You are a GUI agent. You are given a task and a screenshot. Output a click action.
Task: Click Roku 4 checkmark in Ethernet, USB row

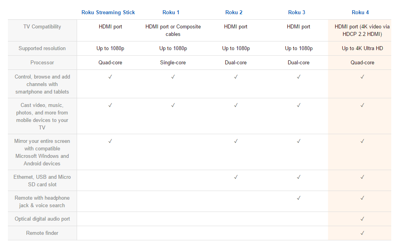tap(362, 177)
